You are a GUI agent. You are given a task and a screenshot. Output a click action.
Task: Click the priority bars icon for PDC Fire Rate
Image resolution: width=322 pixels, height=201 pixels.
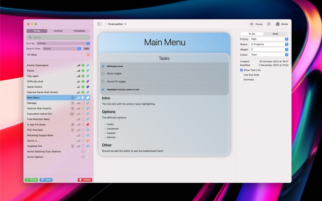pyautogui.click(x=78, y=130)
